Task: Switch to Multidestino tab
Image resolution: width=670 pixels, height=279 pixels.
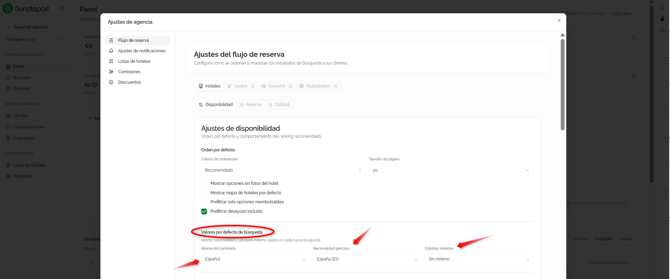Action: point(318,86)
